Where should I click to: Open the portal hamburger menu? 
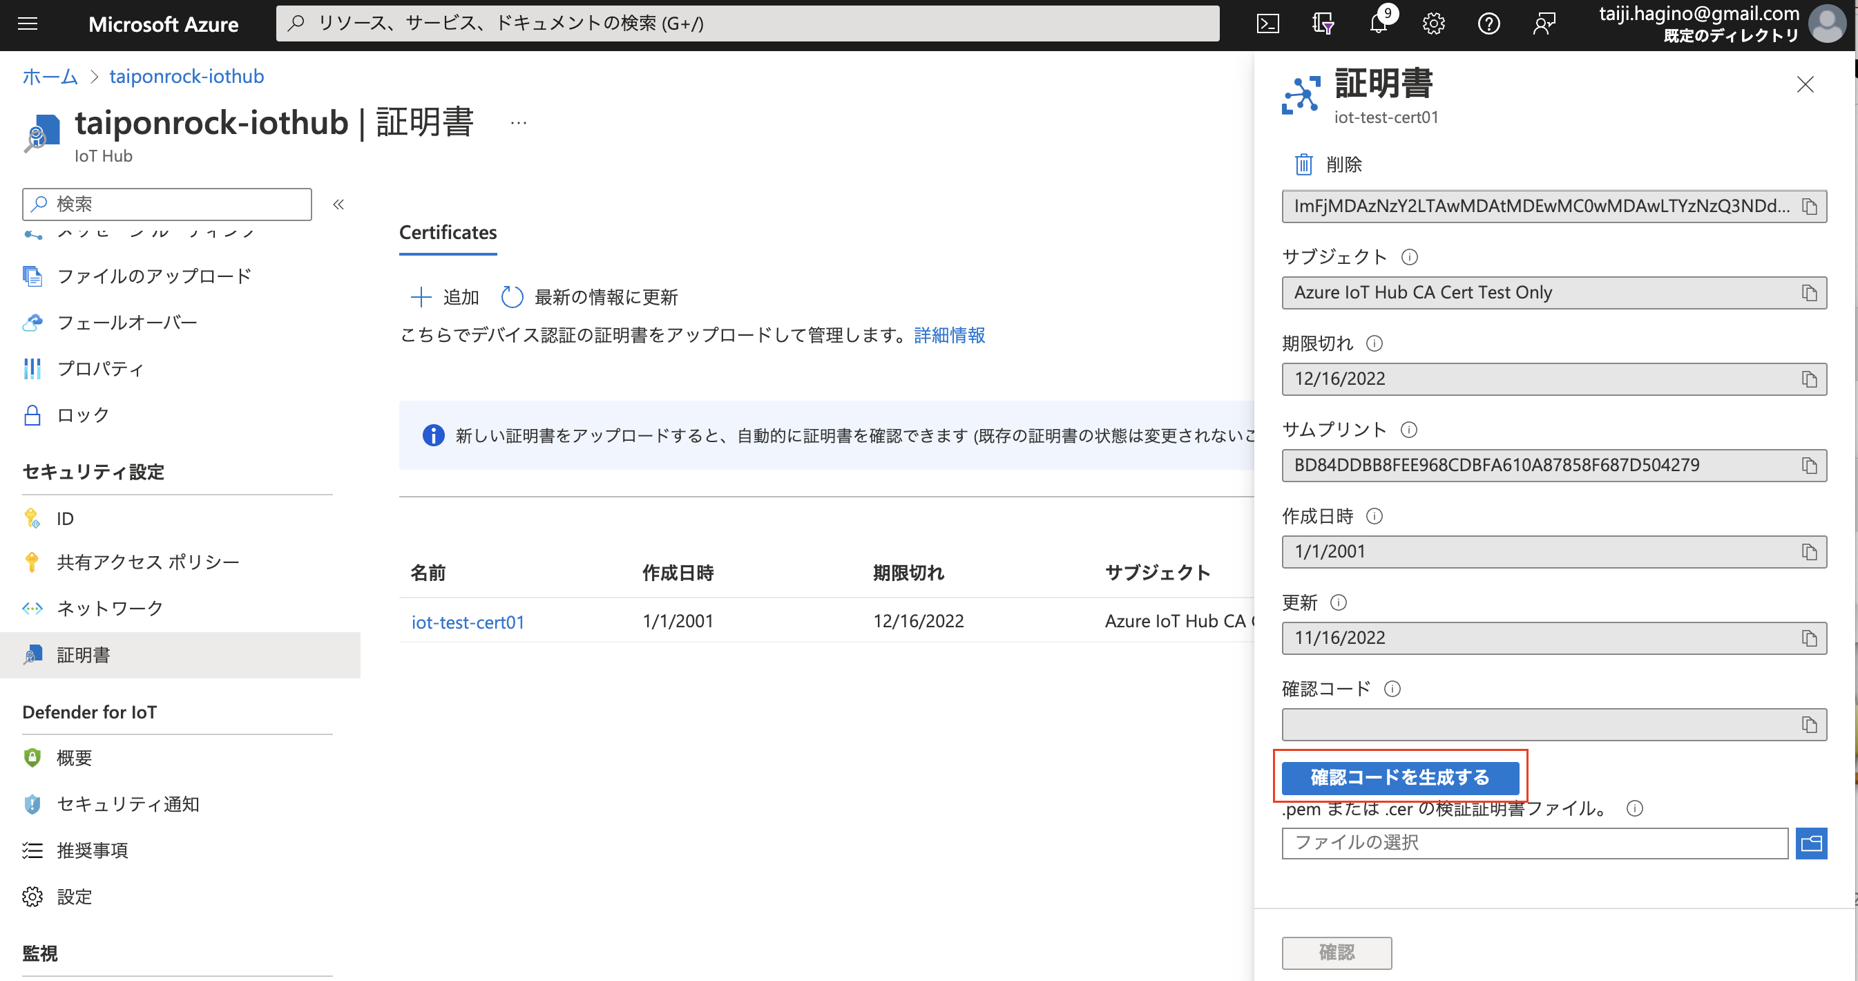28,23
